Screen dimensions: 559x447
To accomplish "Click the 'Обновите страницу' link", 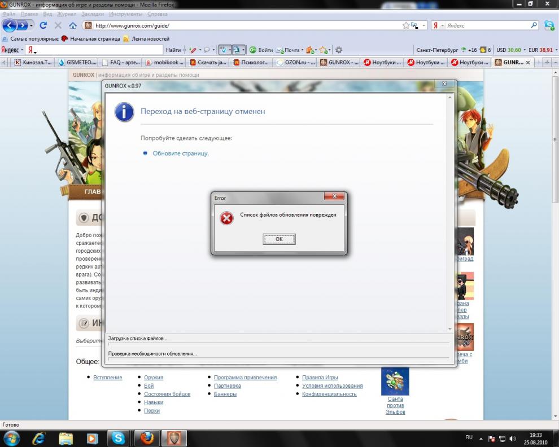I will point(181,154).
